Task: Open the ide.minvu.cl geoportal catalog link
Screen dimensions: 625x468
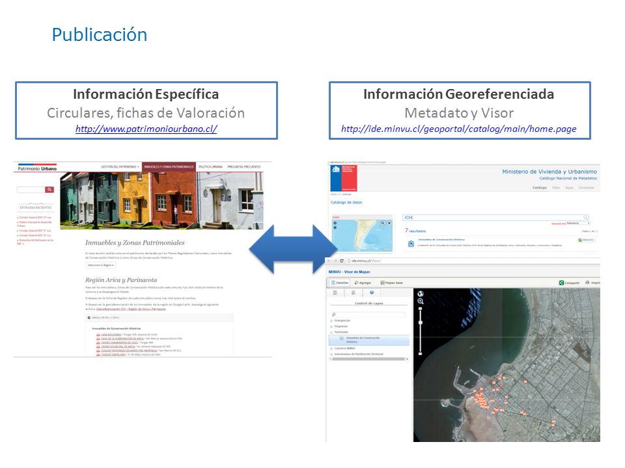Action: pos(459,129)
